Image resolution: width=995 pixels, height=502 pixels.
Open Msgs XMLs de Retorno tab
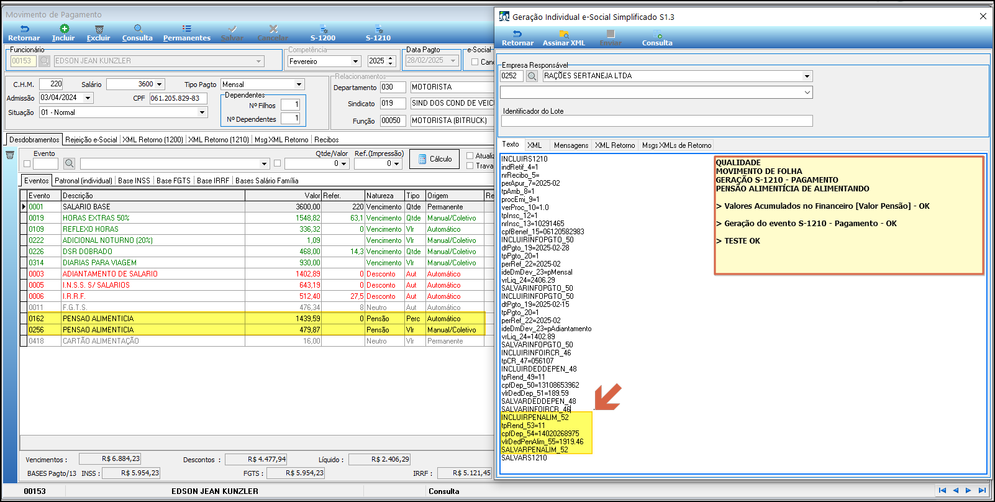pos(677,145)
